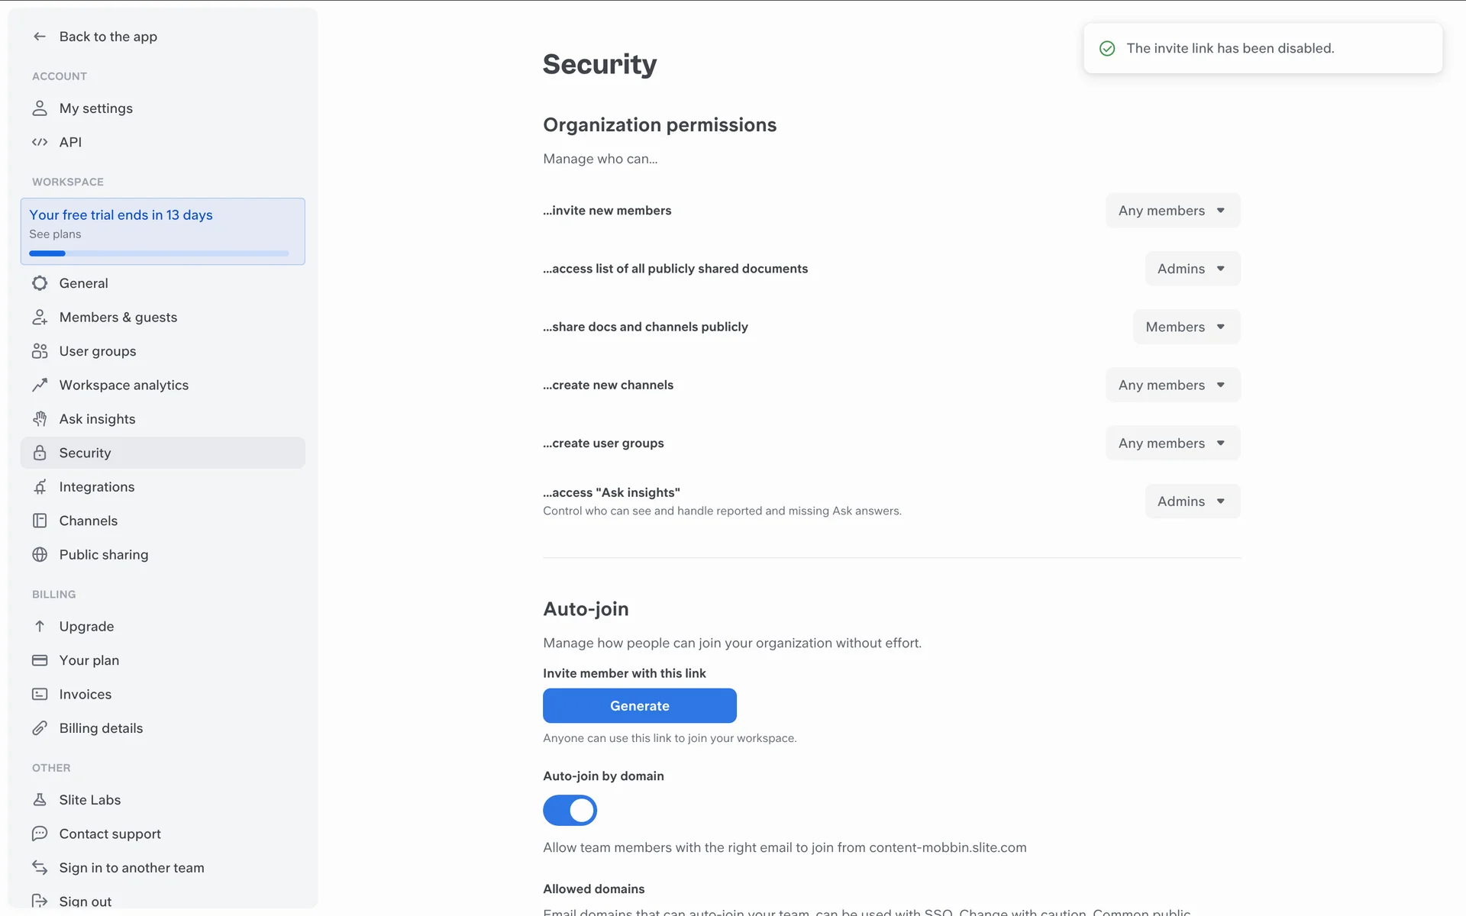Click the Public sharing globe icon
Screen dimensions: 1466x916
click(x=40, y=555)
